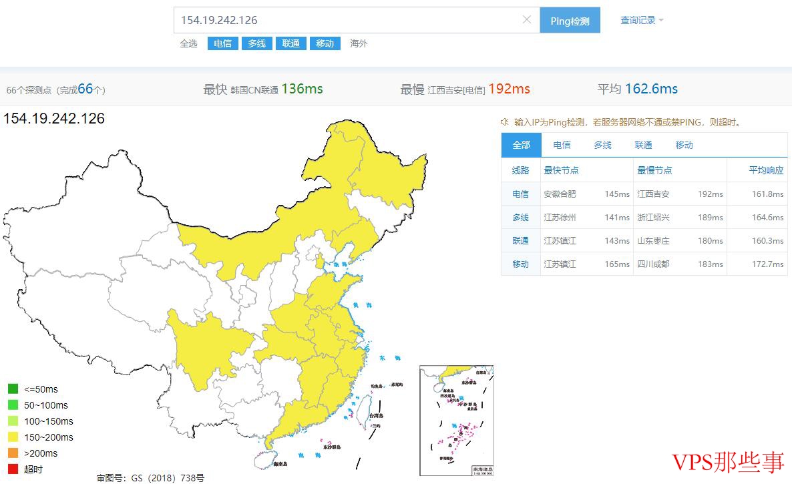792x484 pixels.
Task: Click the 多线 row label in table
Action: 520,218
